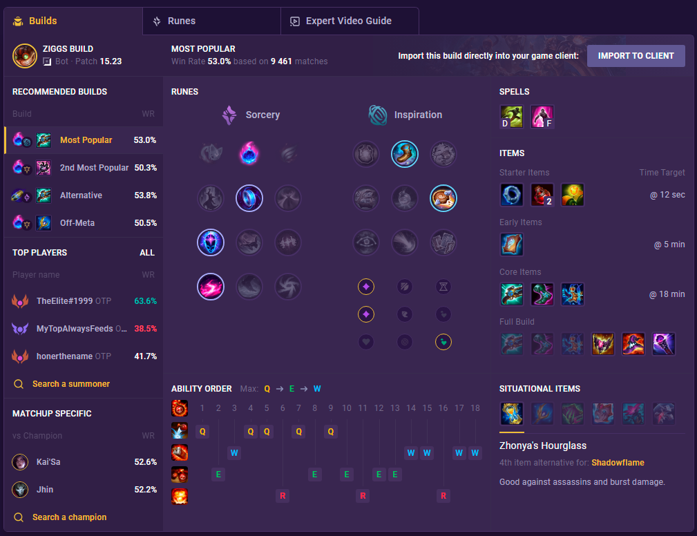Screen dimensions: 697x536
Task: Click the Flash summoner spell icon
Action: [542, 117]
